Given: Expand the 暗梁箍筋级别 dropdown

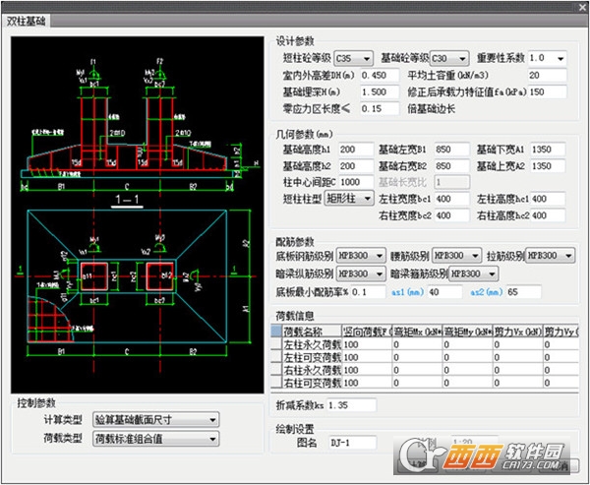Looking at the screenshot, I should [x=473, y=273].
